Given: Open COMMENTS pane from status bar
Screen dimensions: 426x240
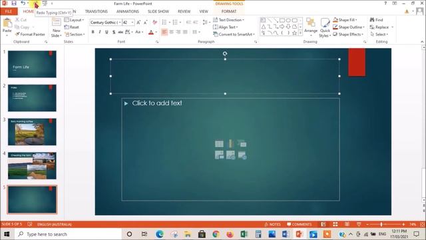Looking at the screenshot, I should [x=299, y=225].
